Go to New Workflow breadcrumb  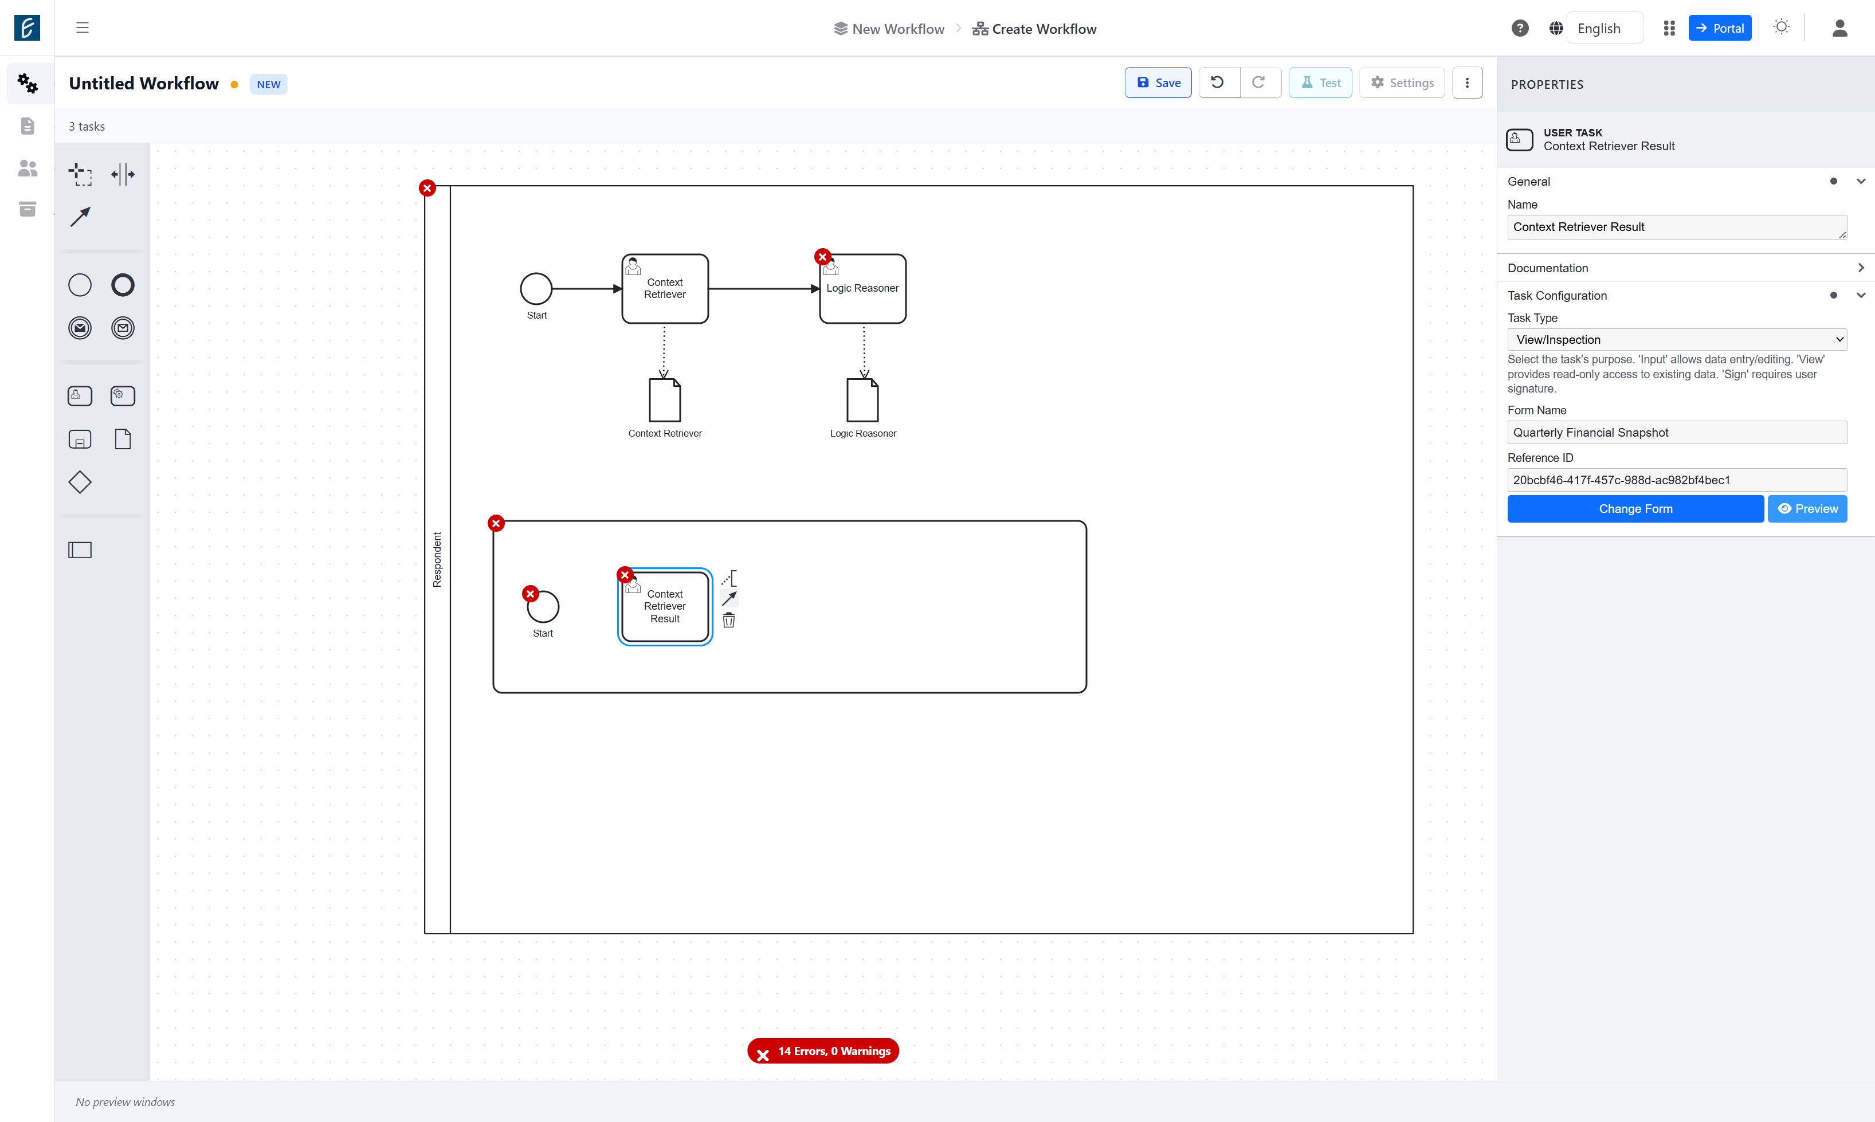(x=888, y=29)
